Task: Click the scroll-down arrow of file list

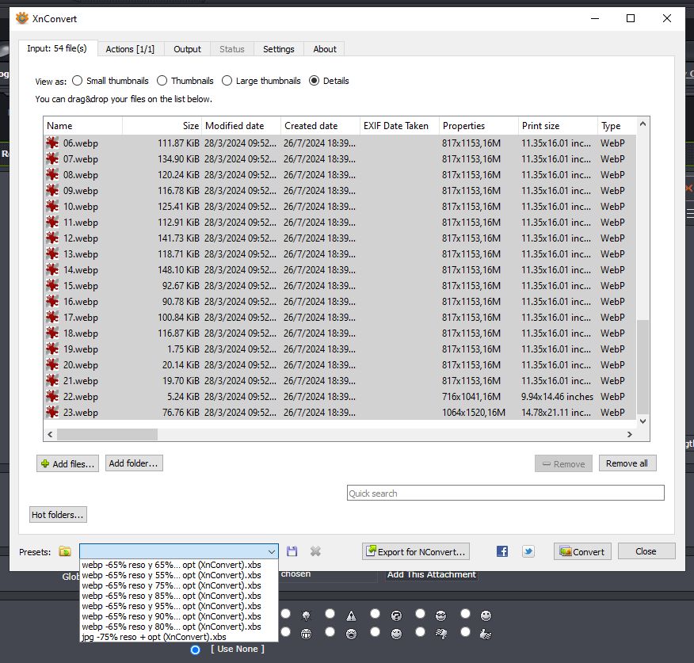Action: 643,421
